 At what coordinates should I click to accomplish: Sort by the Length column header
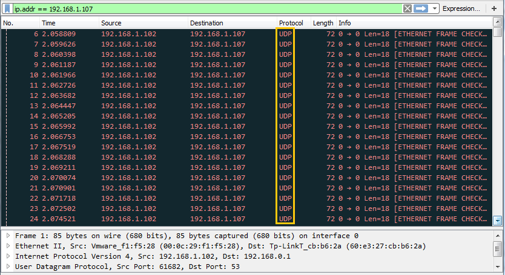tap(323, 23)
